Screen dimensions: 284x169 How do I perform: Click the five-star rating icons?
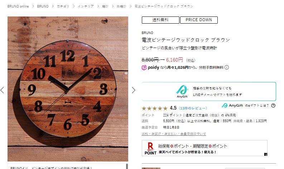[x=154, y=108]
